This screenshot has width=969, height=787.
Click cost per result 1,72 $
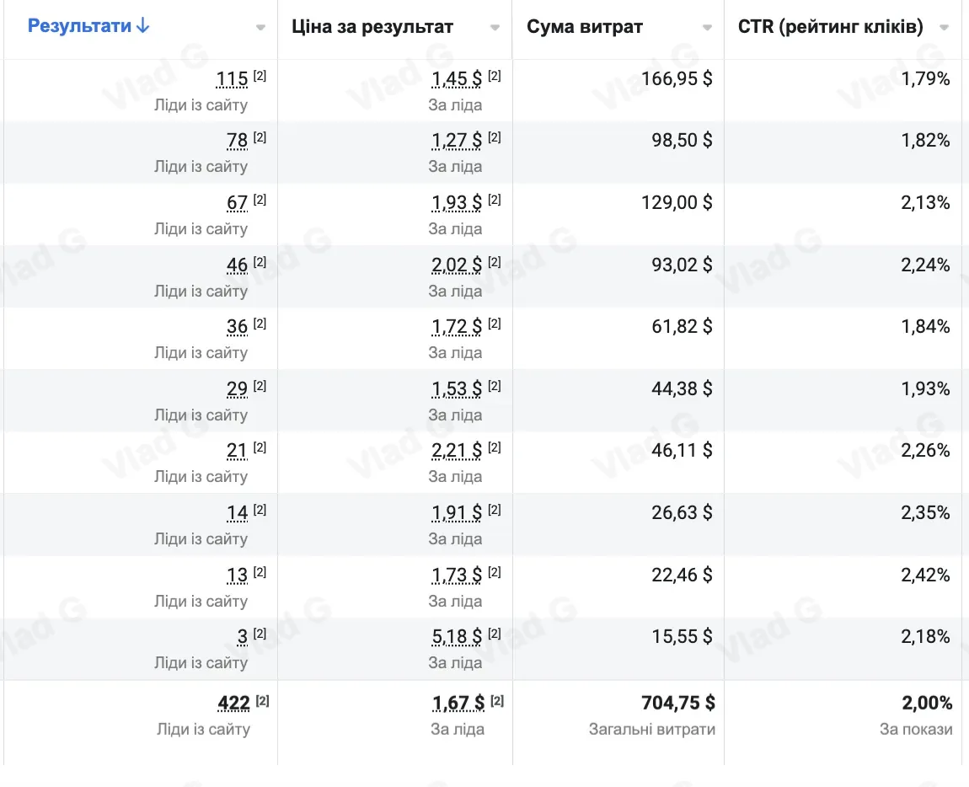coord(457,326)
